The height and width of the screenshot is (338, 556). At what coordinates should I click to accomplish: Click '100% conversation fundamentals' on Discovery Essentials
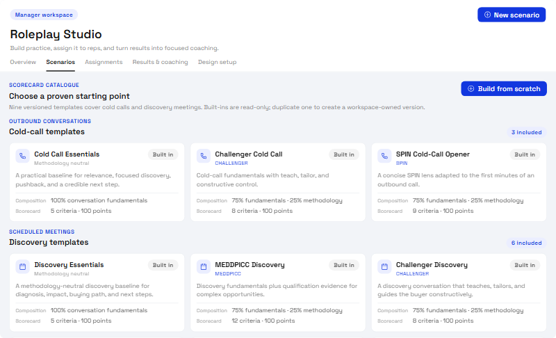coord(99,310)
